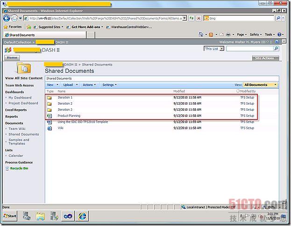Click the site search magnifier icon
Viewport: 291px width, 226px height.
click(x=276, y=49)
